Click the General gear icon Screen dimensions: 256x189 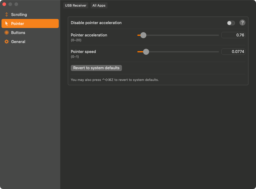(x=7, y=42)
